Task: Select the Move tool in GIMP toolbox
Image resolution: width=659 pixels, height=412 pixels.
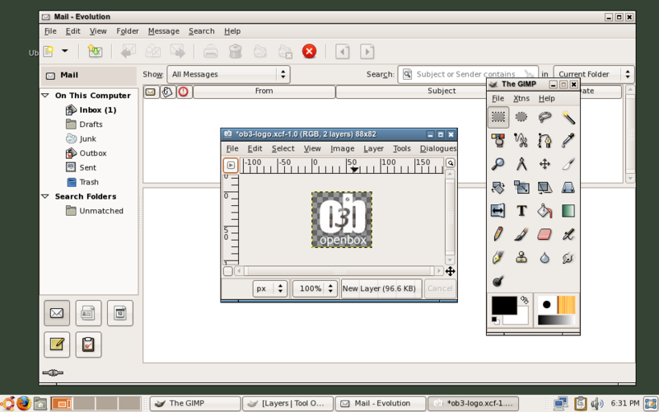Action: click(x=544, y=163)
